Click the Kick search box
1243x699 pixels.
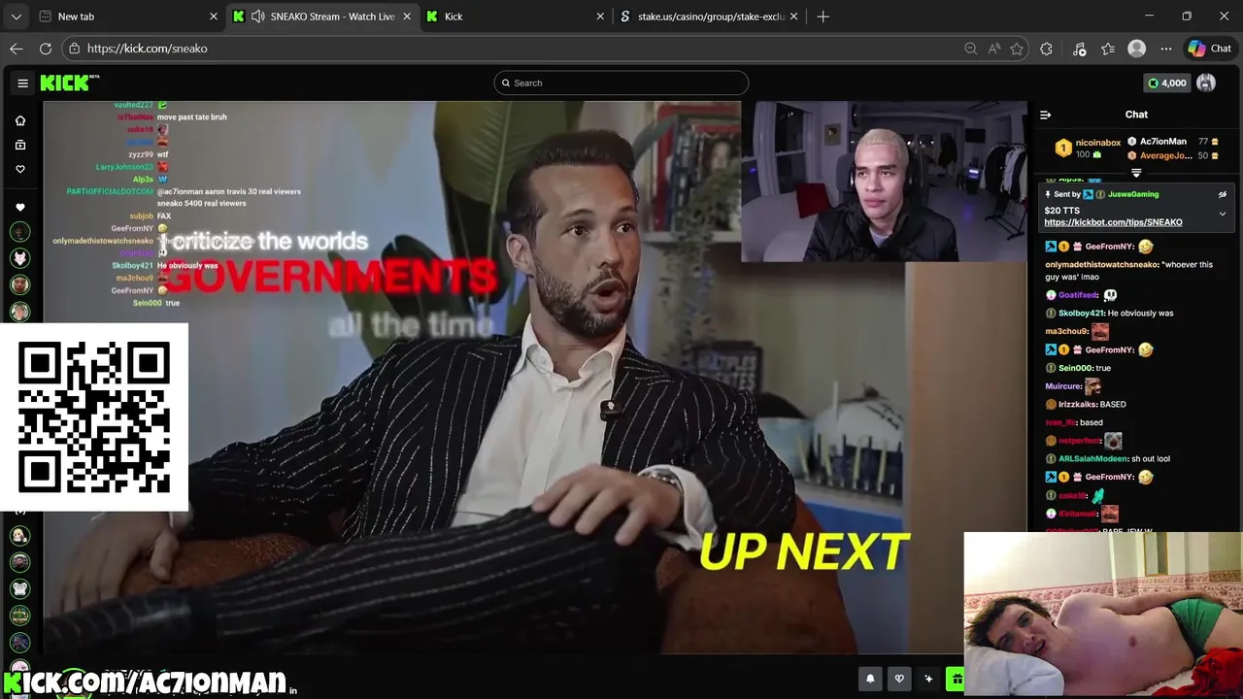click(x=621, y=83)
